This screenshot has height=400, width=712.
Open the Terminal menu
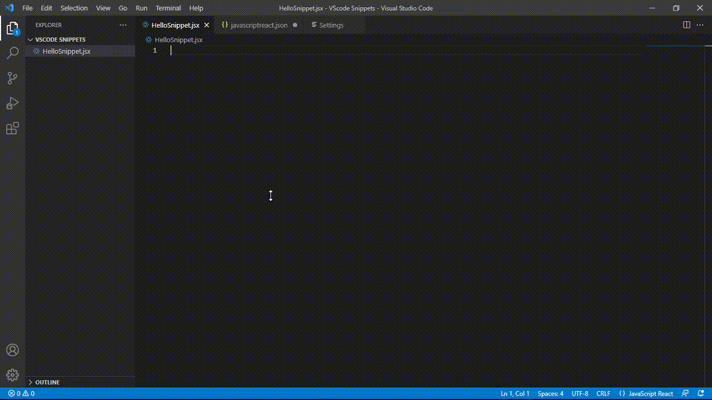tap(168, 8)
